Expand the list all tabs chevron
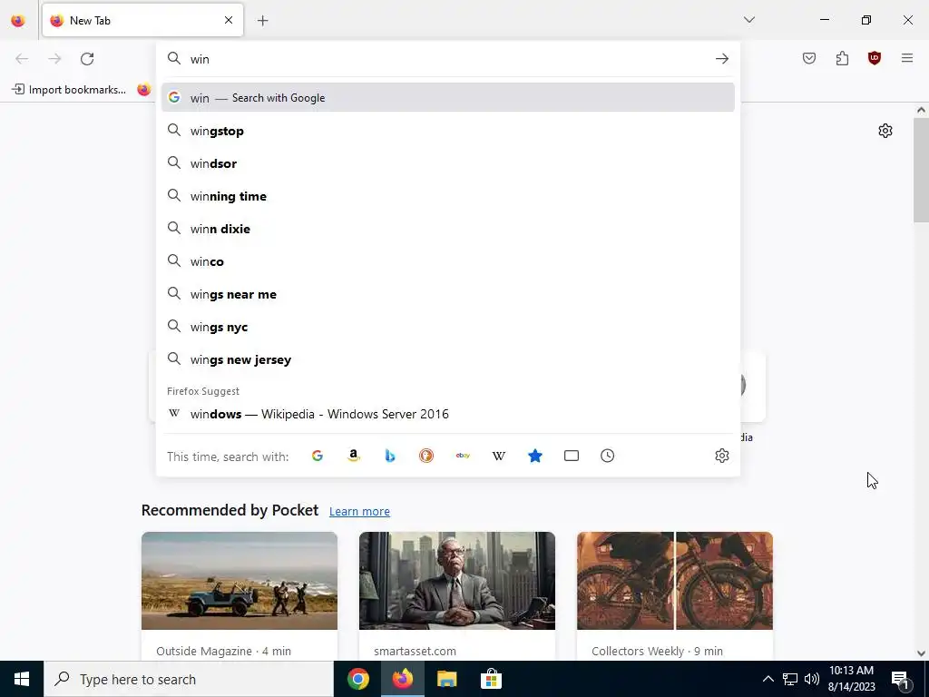929x697 pixels. point(749,20)
